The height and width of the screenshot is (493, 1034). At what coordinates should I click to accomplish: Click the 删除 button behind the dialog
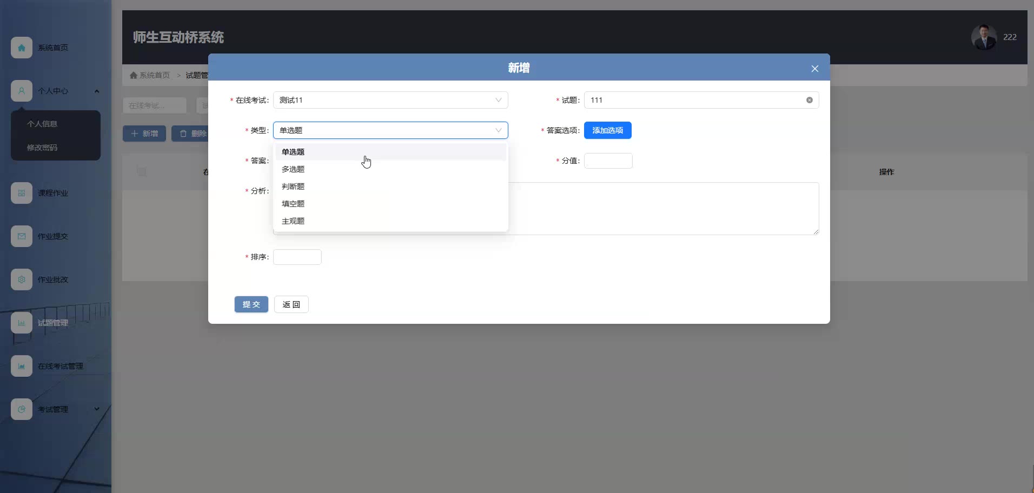(190, 134)
